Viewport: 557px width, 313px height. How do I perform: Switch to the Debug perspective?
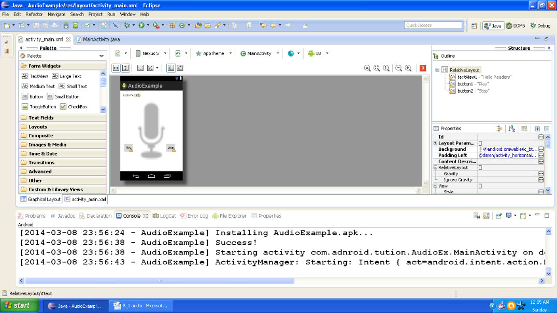tap(540, 25)
